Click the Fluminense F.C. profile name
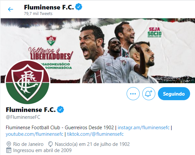195x155 pixels. [x=31, y=110]
